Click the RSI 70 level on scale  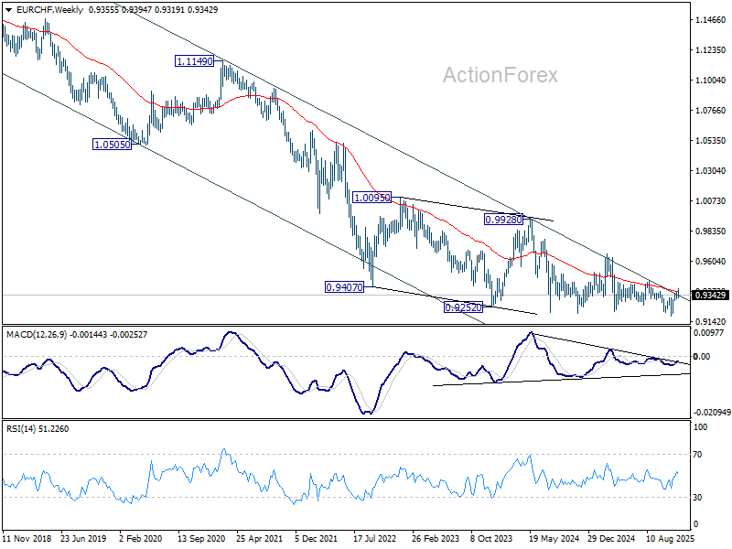tap(697, 454)
